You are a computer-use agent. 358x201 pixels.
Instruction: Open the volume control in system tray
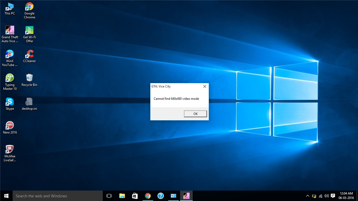327,196
